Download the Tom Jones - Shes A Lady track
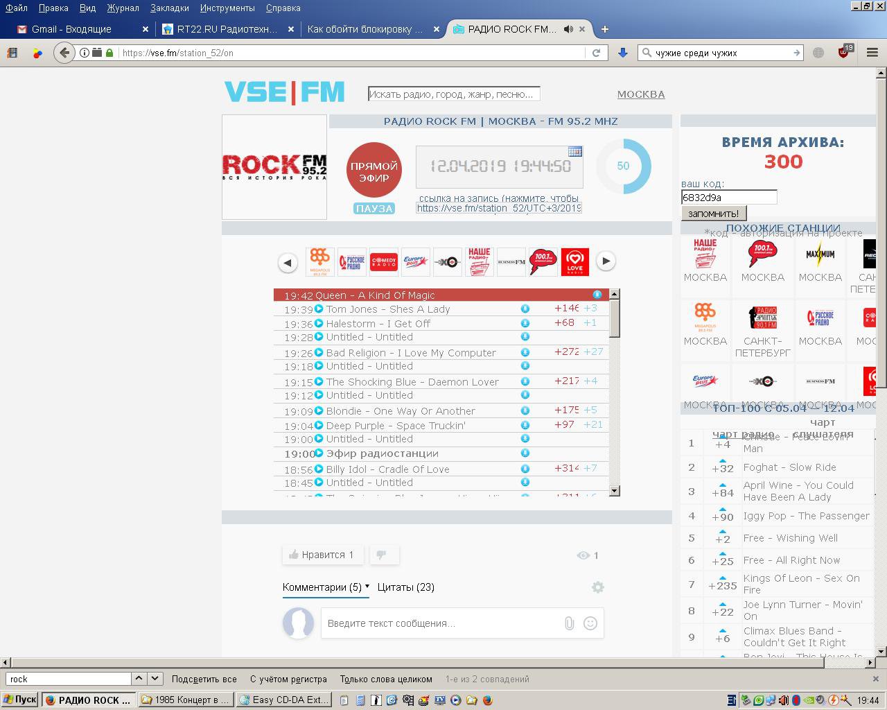Screen dimensions: 887x710 [525, 309]
